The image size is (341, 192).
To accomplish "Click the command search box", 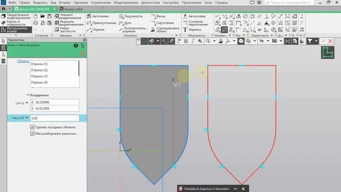I will click(289, 3).
